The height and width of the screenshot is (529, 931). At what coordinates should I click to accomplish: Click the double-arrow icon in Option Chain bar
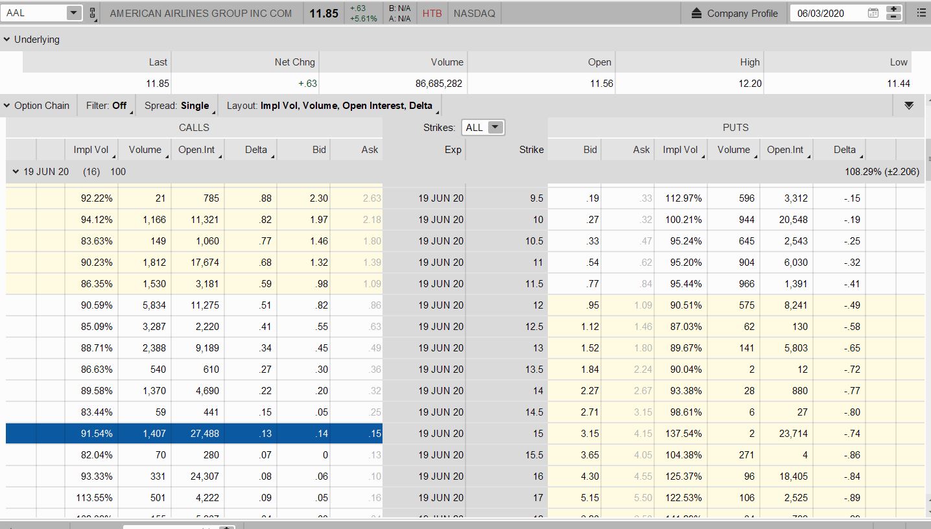[909, 106]
